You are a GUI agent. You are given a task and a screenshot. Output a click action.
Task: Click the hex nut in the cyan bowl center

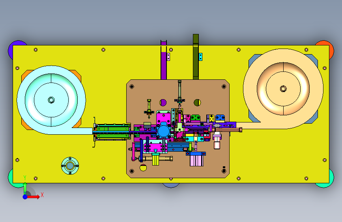click(x=51, y=100)
